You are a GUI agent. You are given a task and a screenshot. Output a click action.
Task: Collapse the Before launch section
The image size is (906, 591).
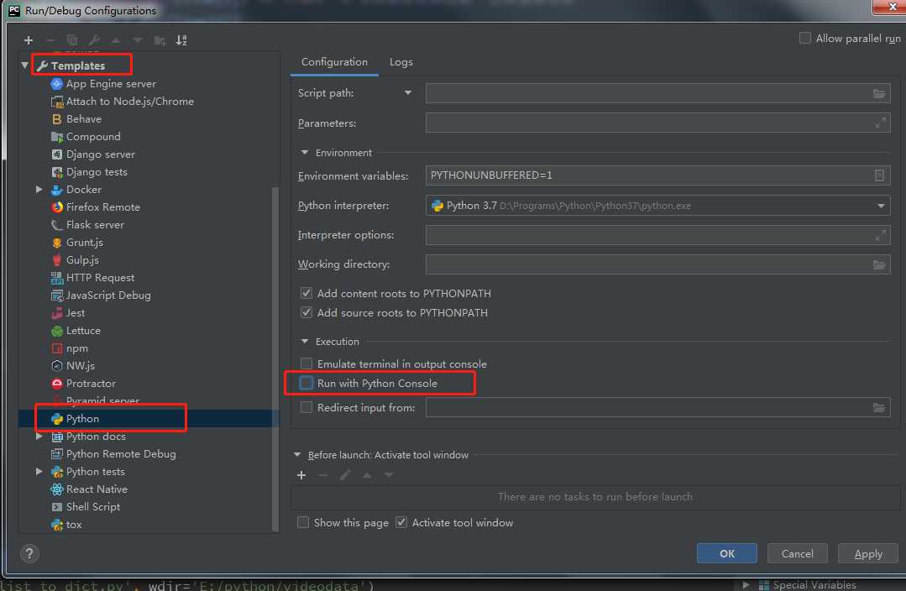297,455
